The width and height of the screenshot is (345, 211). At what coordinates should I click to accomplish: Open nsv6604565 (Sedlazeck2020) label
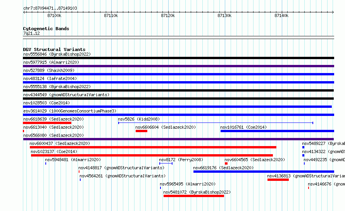point(255,160)
